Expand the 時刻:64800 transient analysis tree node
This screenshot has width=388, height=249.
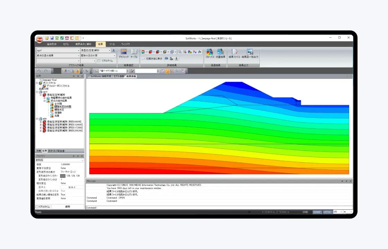coord(41,122)
